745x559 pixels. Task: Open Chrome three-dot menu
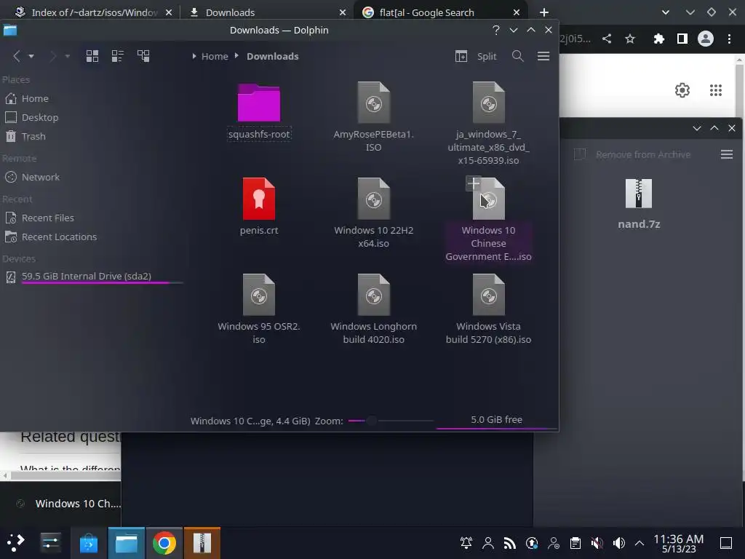[729, 39]
